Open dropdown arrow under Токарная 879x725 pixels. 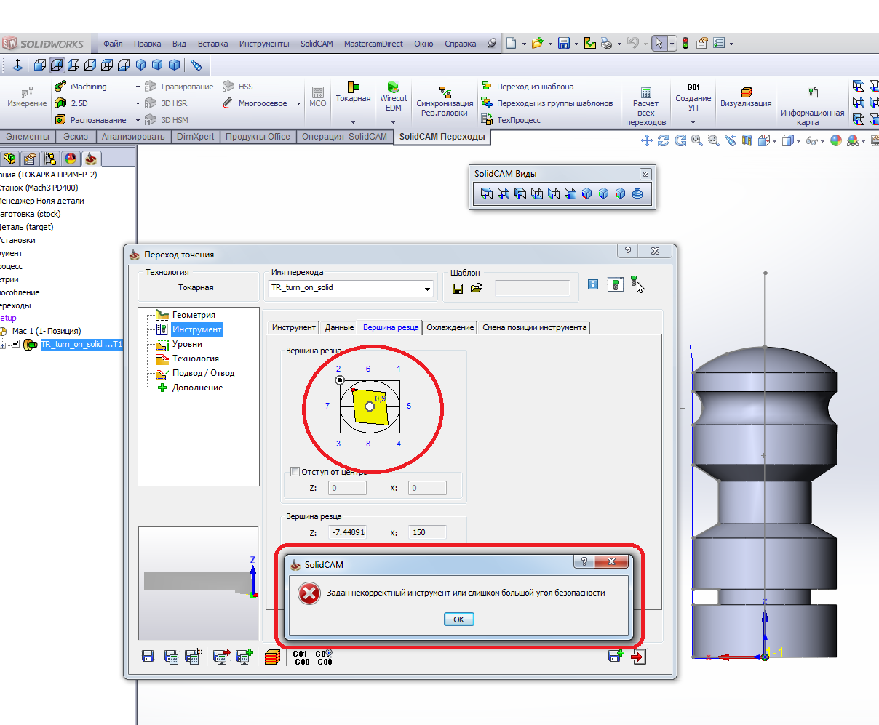coord(353,122)
